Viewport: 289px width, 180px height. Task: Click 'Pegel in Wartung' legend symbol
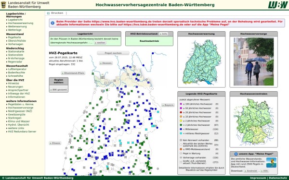click(181, 154)
